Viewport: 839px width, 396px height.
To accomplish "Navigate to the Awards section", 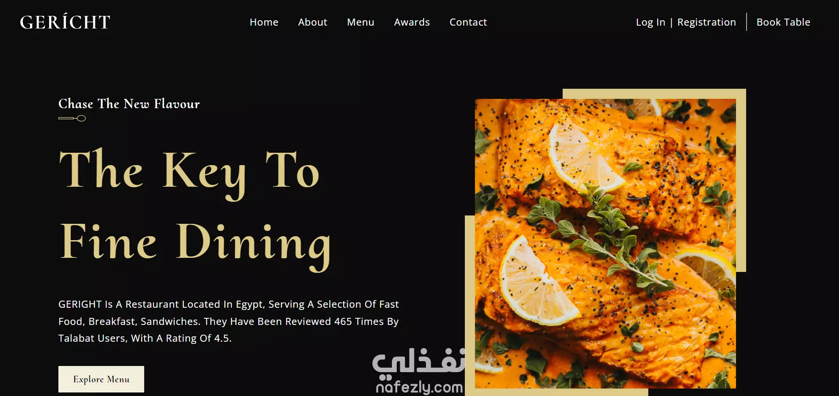I will (412, 22).
